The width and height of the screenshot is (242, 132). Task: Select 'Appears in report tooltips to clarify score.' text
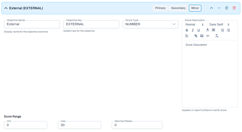pyautogui.click(x=204, y=110)
